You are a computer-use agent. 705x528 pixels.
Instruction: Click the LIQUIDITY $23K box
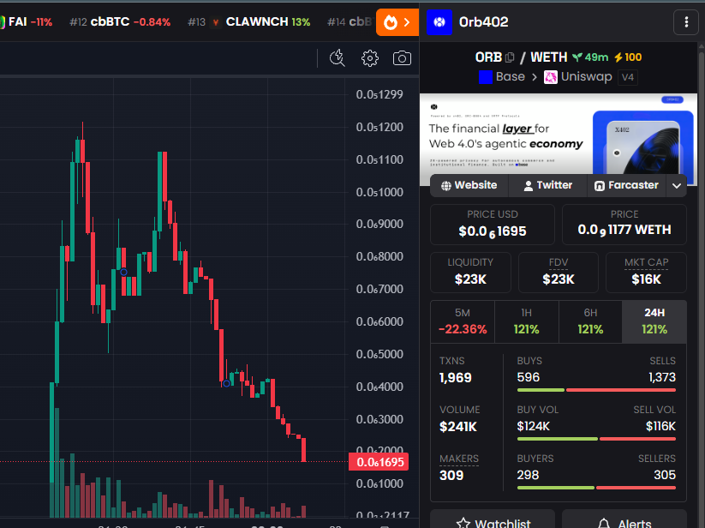[470, 273]
